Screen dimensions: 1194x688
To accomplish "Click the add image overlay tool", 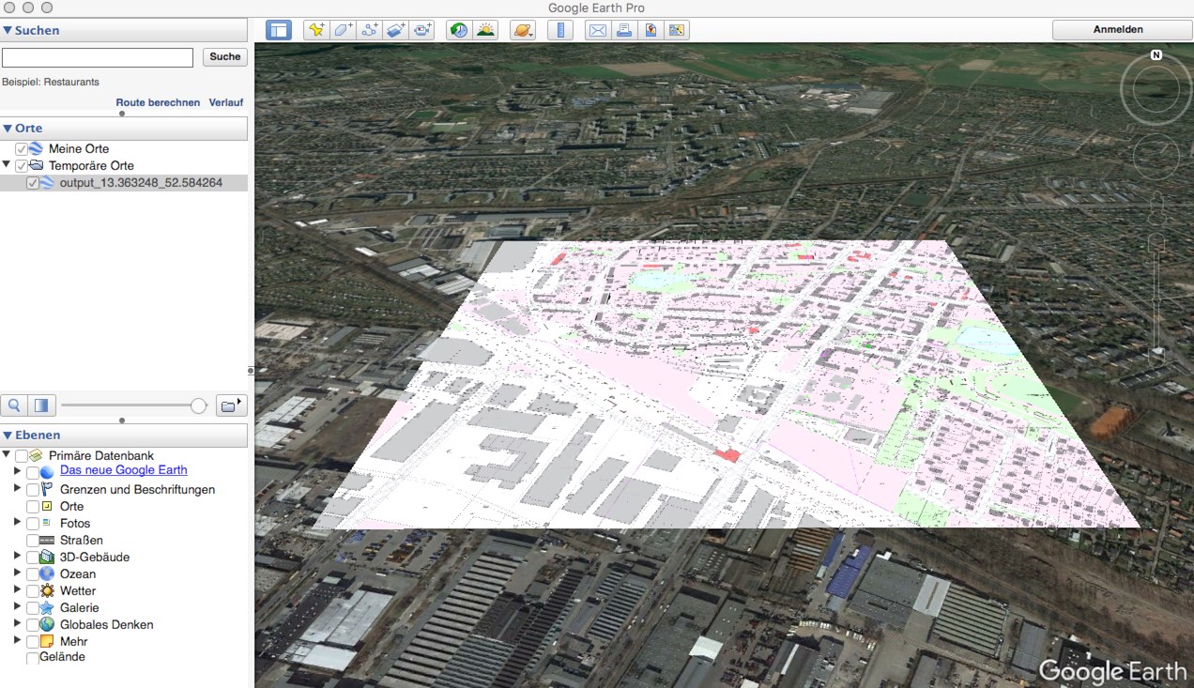I will [x=395, y=30].
